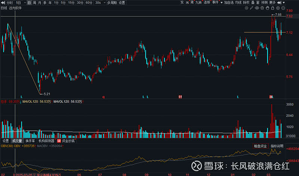Click the 加自选 button
Image resolution: width=299 pixels, height=176 pixels.
[x=228, y=3]
